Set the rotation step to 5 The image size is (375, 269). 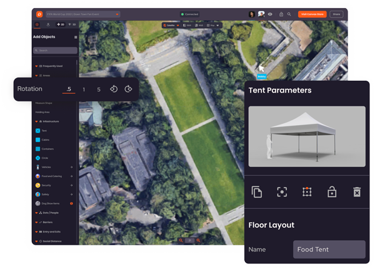point(99,89)
